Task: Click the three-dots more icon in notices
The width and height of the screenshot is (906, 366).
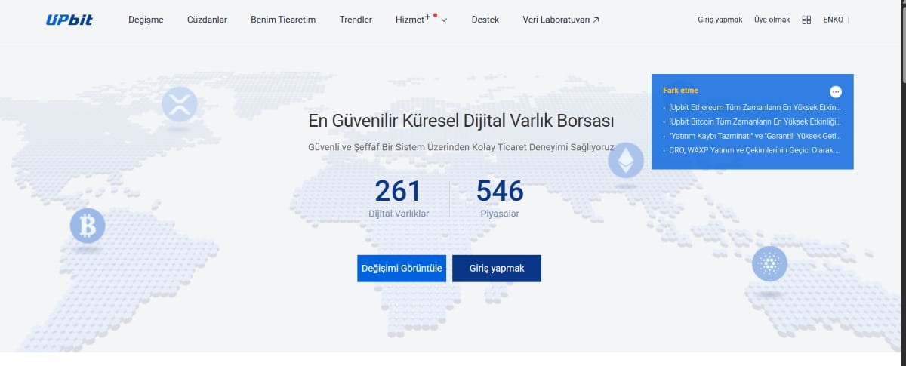Action: (835, 91)
